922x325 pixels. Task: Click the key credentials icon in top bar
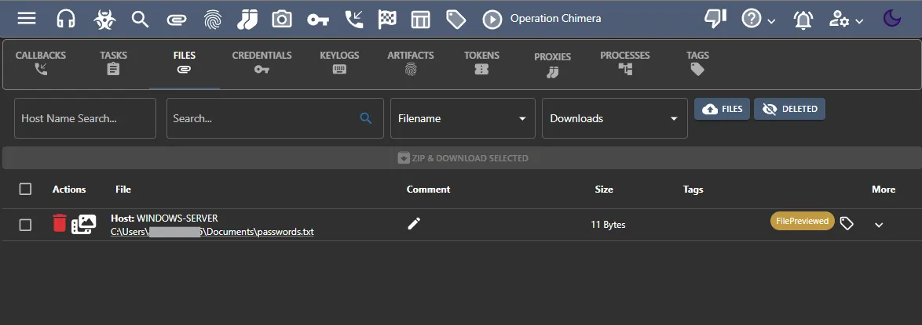click(x=318, y=19)
